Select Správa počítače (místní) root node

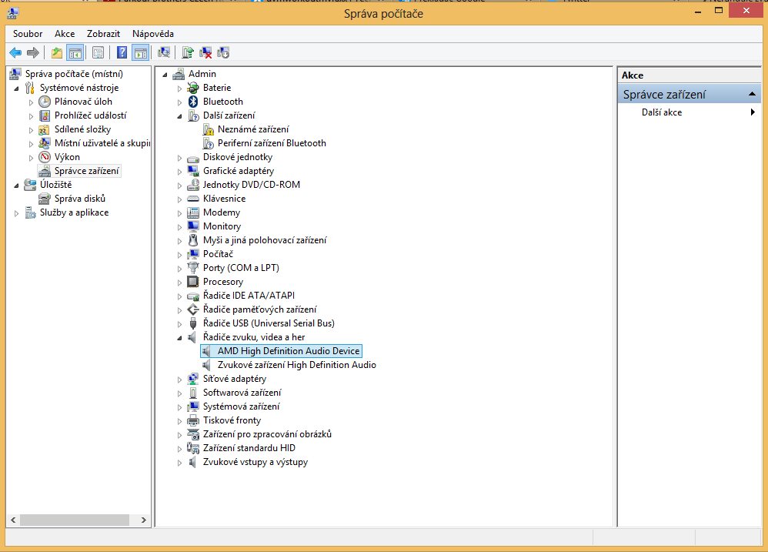tap(74, 74)
